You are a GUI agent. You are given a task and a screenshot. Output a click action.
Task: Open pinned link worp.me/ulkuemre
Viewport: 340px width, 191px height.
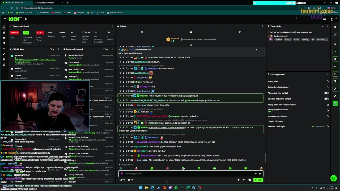pyautogui.click(x=130, y=53)
